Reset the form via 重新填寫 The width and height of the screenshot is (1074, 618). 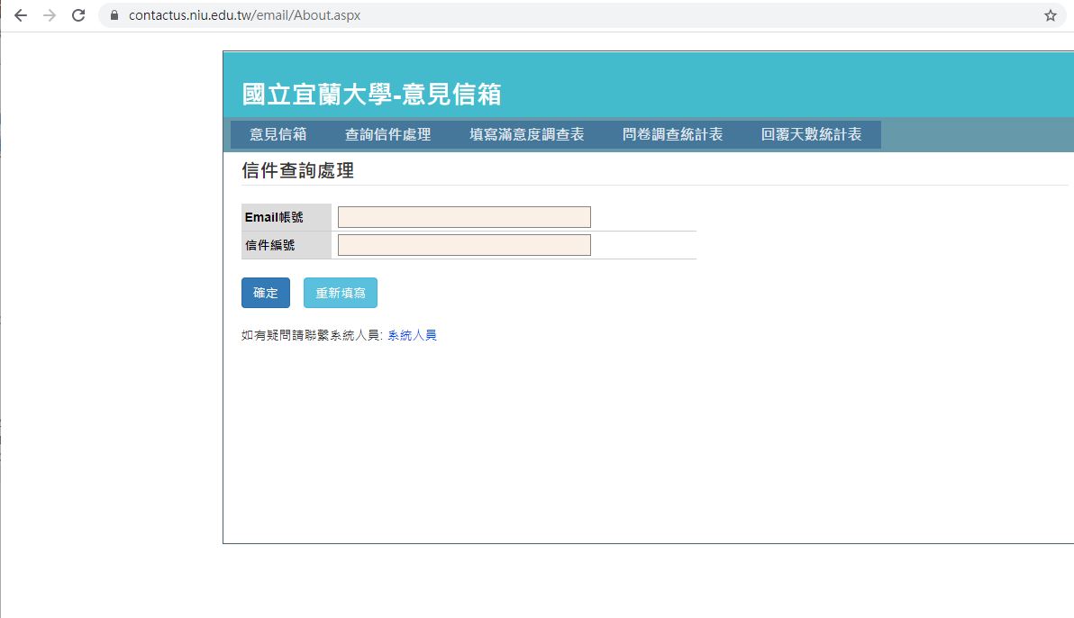point(341,293)
